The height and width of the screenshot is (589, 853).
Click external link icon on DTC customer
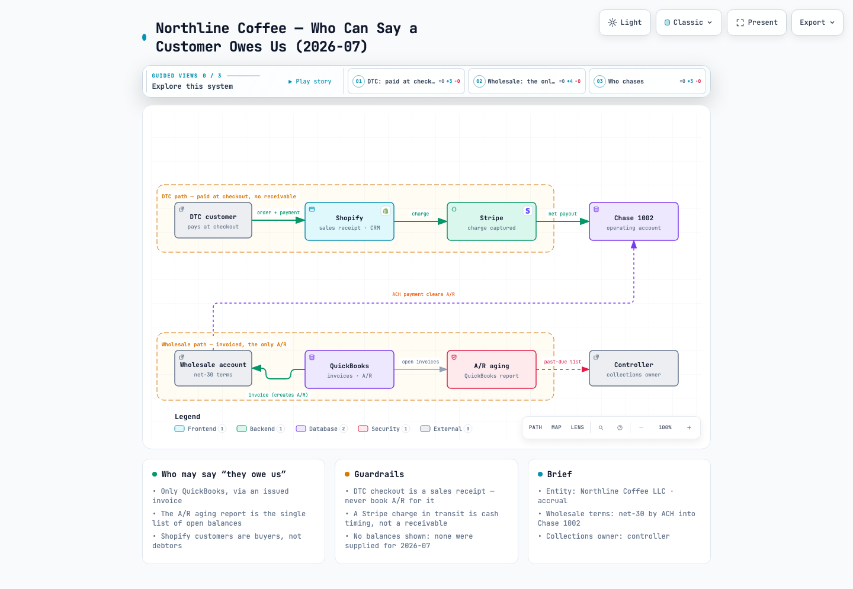(182, 209)
